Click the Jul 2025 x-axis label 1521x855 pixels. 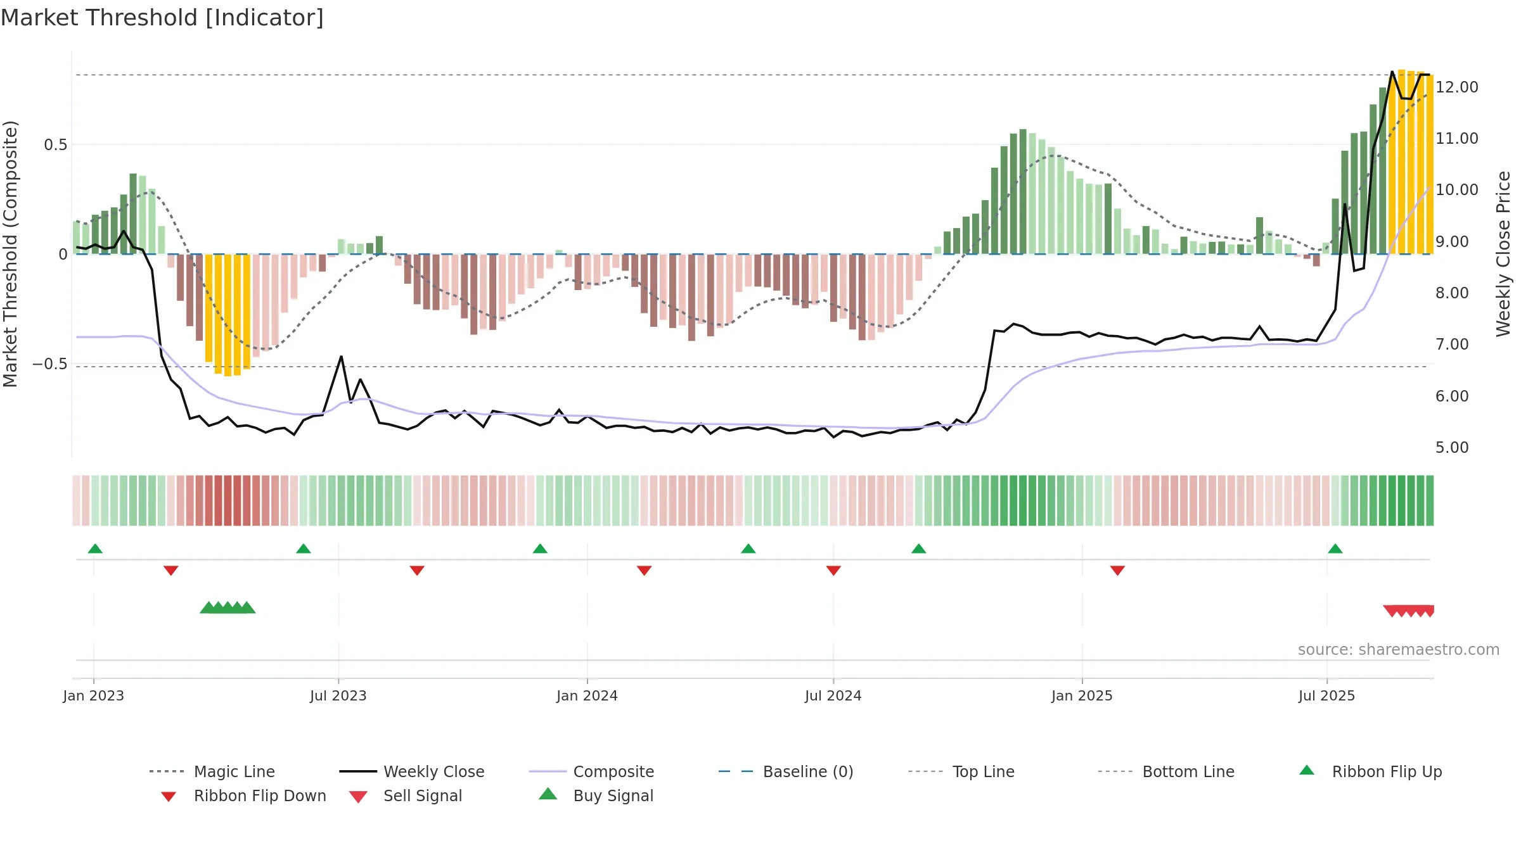1326,695
